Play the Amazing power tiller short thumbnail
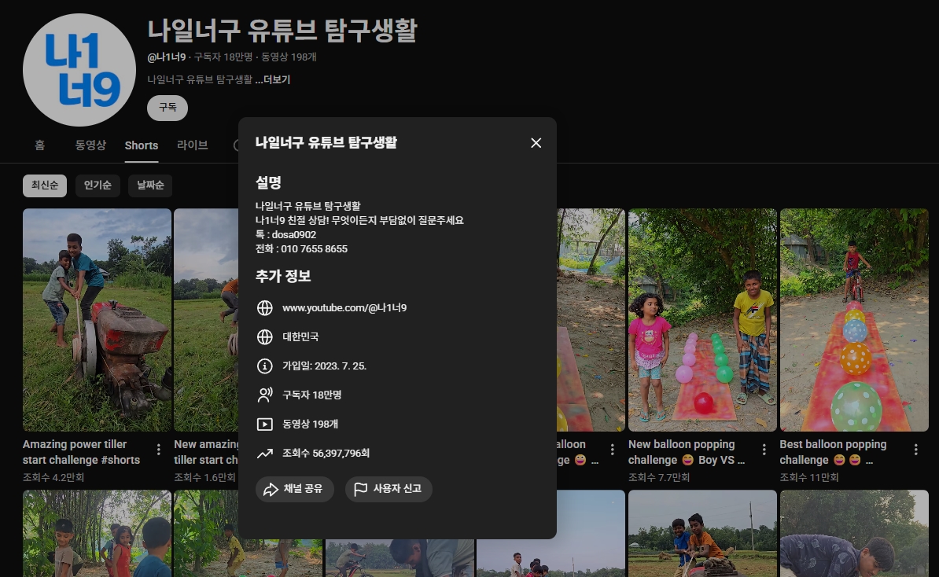The height and width of the screenshot is (577, 939). [97, 319]
